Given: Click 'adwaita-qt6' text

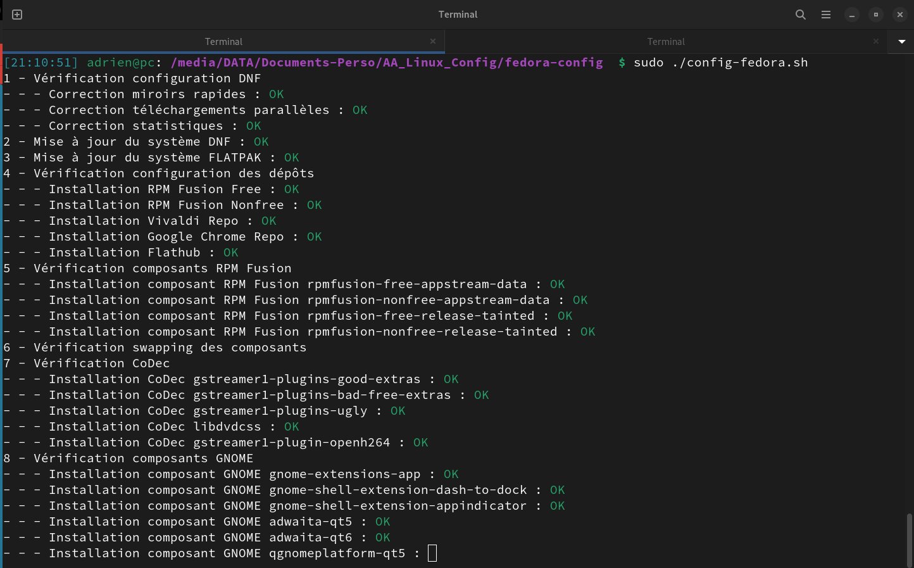Looking at the screenshot, I should [311, 538].
